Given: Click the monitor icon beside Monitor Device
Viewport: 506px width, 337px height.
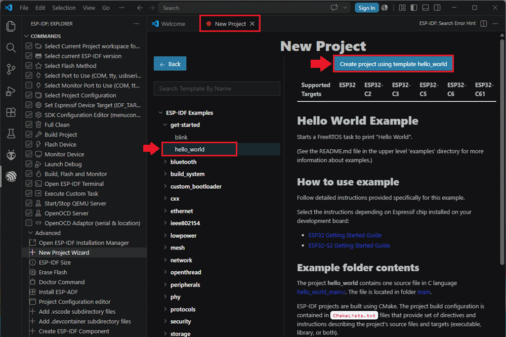Looking at the screenshot, I should (38, 154).
